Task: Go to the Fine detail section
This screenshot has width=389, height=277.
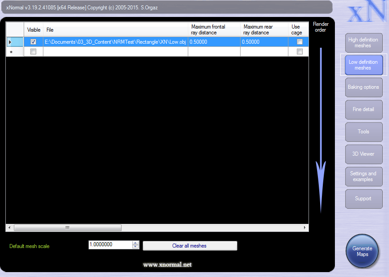Action: 364,109
